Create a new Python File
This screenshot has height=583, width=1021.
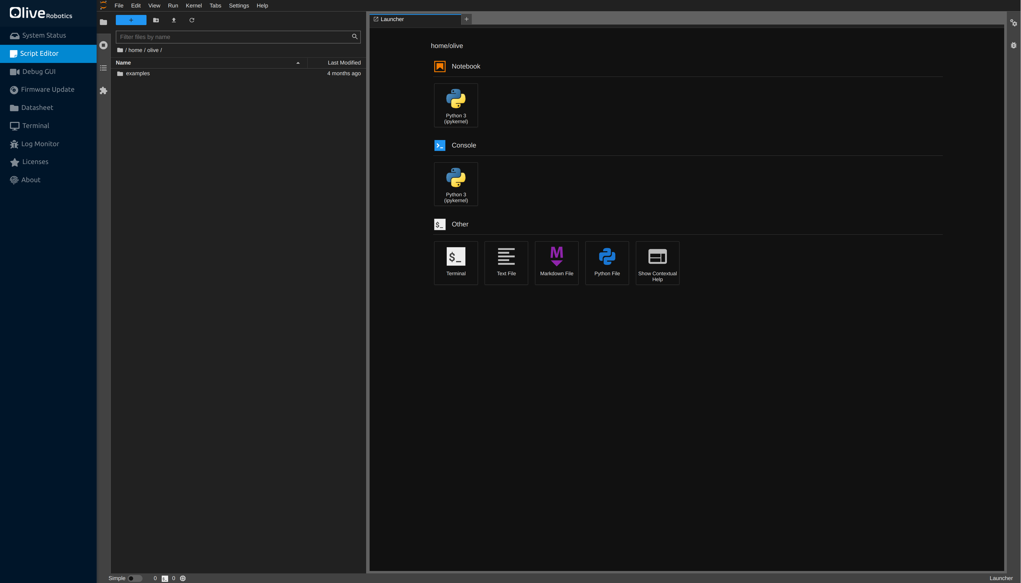click(x=607, y=263)
